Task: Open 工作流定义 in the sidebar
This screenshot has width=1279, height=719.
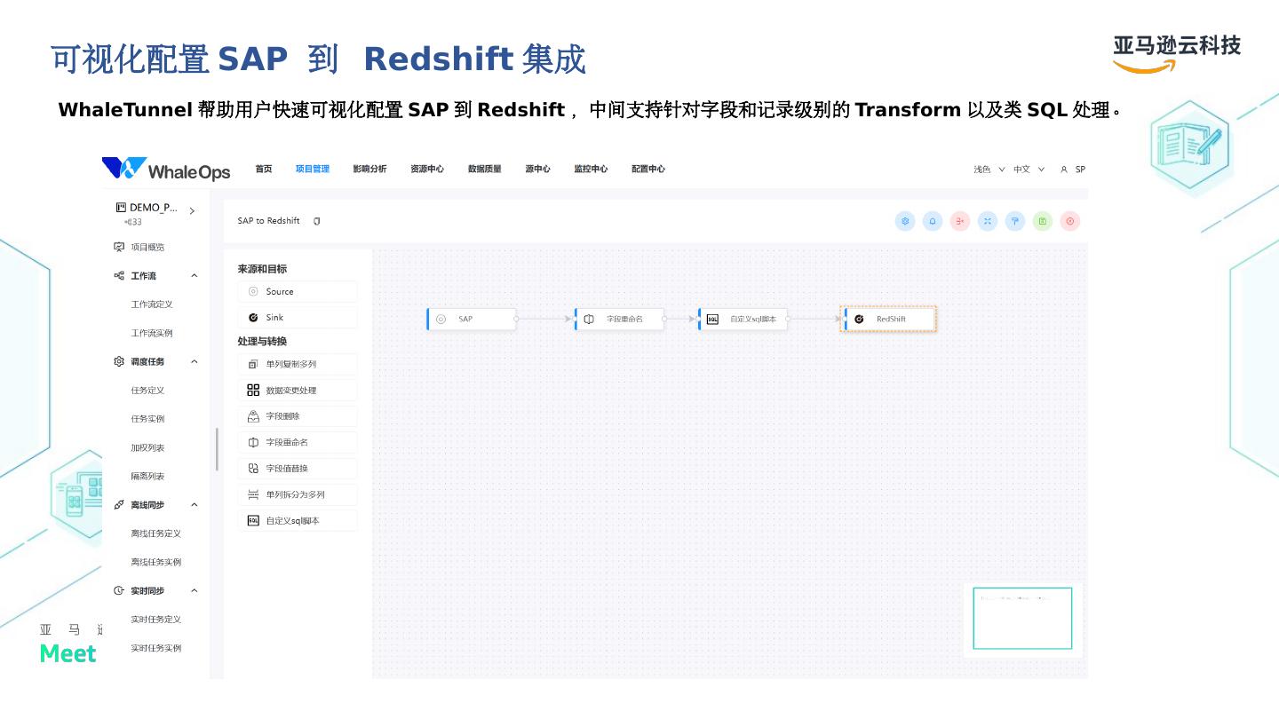Action: coord(152,304)
